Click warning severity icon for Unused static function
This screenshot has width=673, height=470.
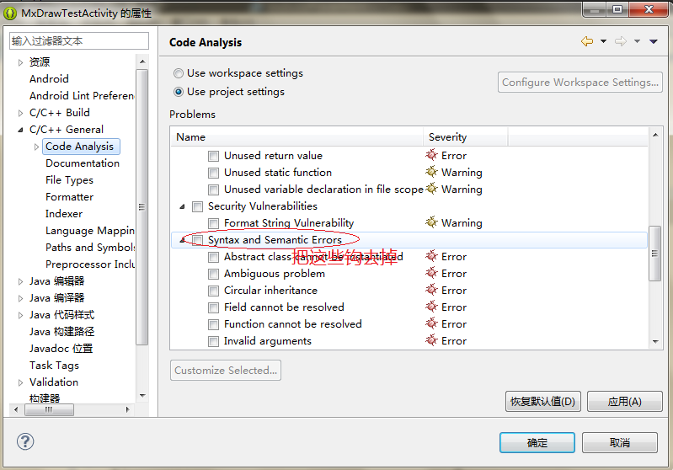[x=432, y=173]
